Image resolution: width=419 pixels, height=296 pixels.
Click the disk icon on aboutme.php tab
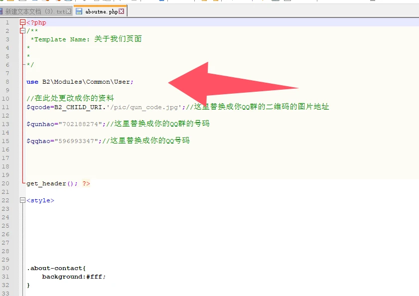pyautogui.click(x=79, y=11)
